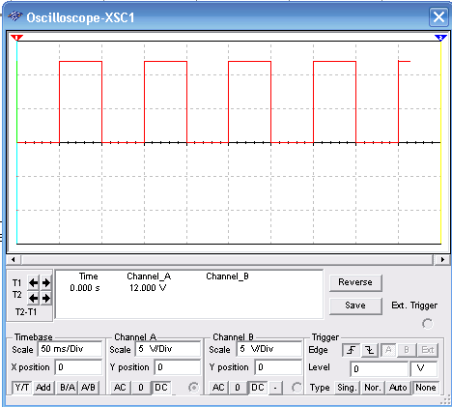Click the Save button

(355, 305)
